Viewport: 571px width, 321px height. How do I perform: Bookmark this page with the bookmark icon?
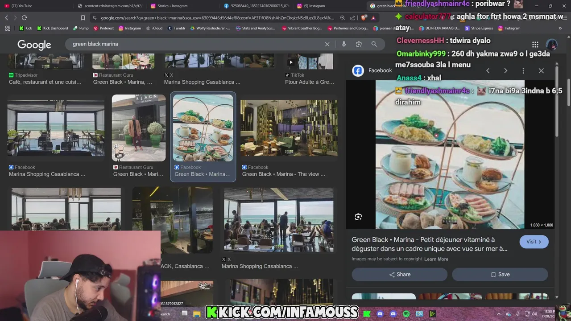[x=83, y=18]
